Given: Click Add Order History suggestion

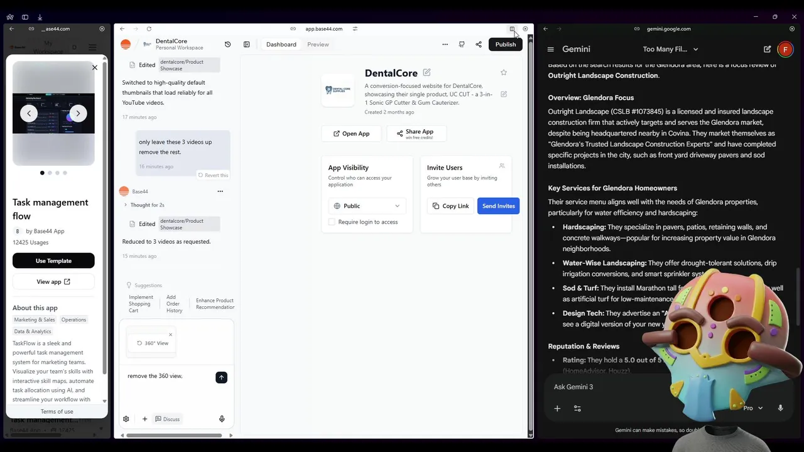Looking at the screenshot, I should [x=174, y=304].
